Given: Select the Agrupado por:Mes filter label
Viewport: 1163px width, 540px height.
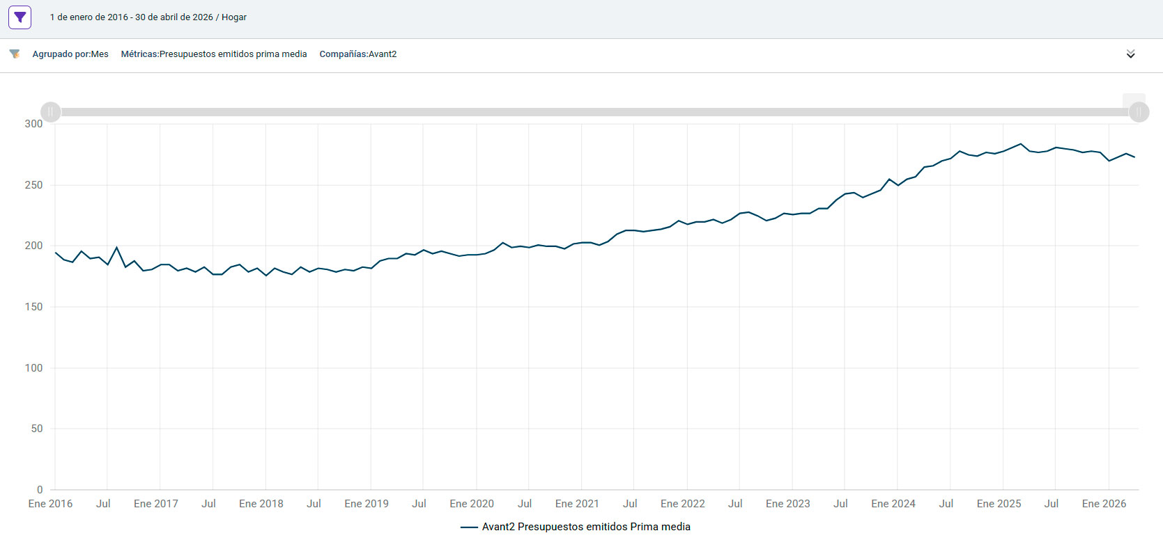Looking at the screenshot, I should pyautogui.click(x=70, y=54).
